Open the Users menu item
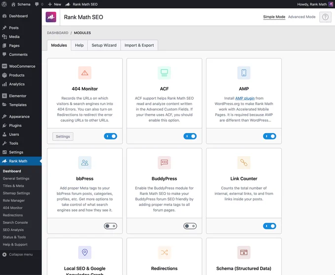 coord(21,135)
